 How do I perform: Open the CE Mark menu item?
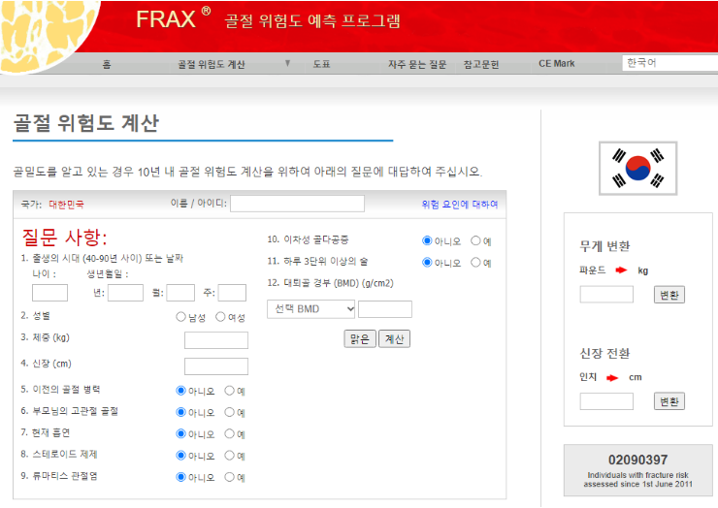coord(556,64)
